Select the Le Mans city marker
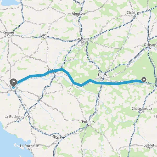157x157 pixels. (83, 41)
